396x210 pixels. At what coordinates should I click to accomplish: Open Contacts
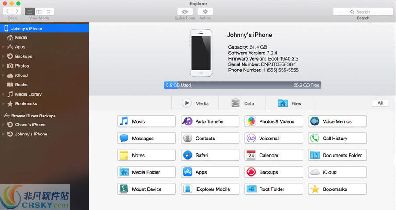pyautogui.click(x=210, y=138)
